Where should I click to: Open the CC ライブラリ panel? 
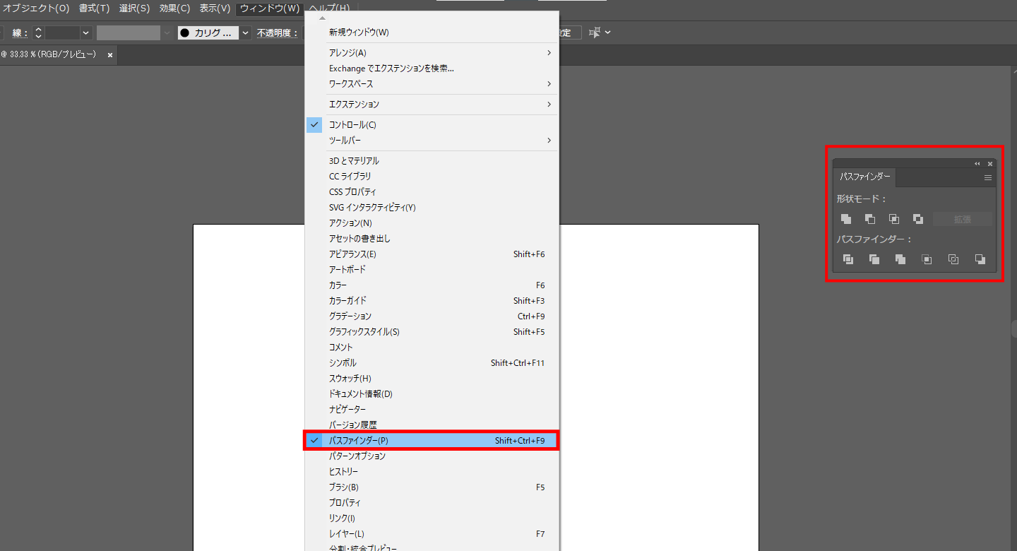coord(432,177)
